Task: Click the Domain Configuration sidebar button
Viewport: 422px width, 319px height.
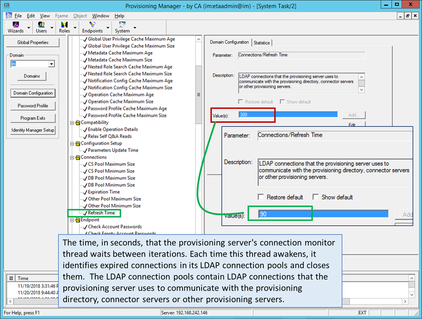Action: (33, 93)
